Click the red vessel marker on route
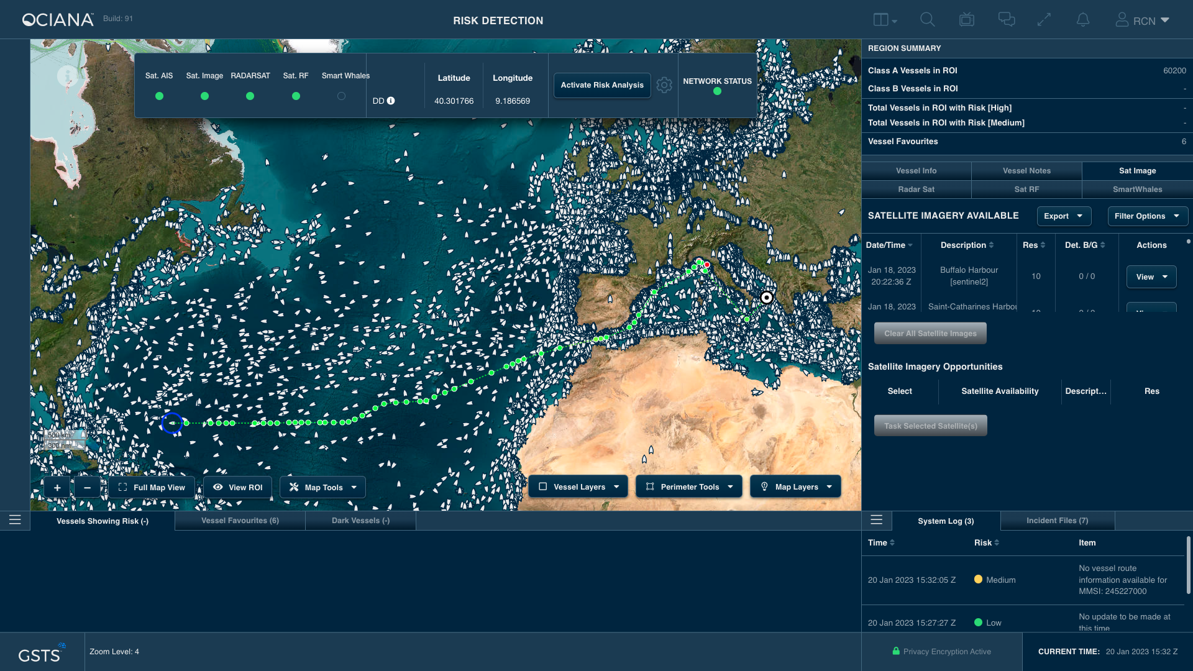 click(x=707, y=265)
